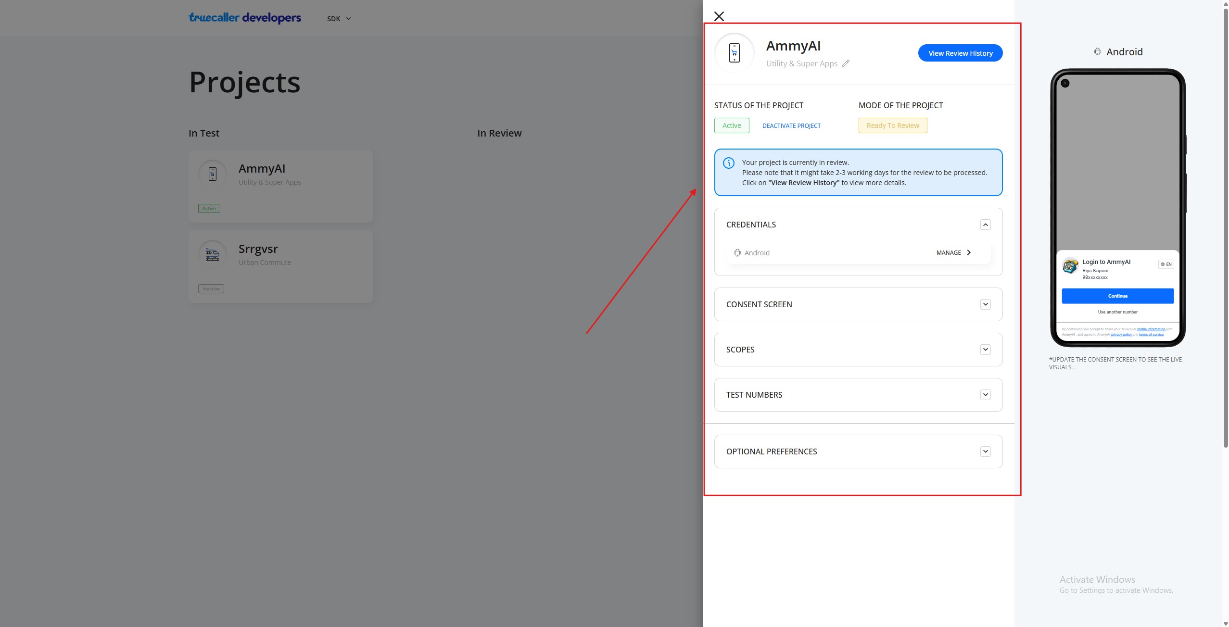Click the AmmyAI app logo in panel header

[x=734, y=53]
